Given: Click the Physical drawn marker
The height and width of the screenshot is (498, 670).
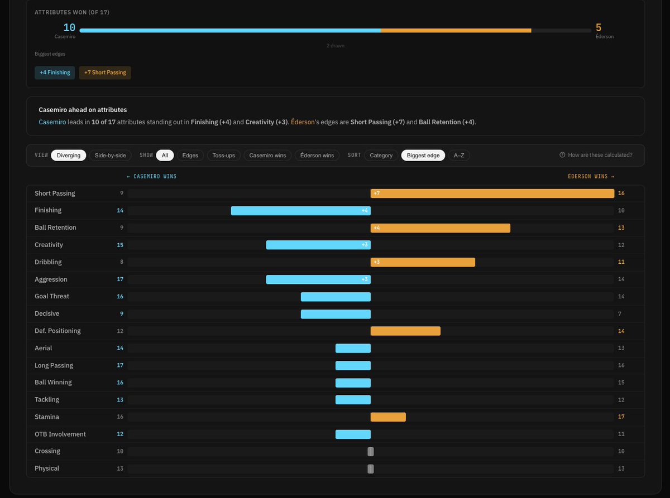Looking at the screenshot, I should pyautogui.click(x=371, y=468).
